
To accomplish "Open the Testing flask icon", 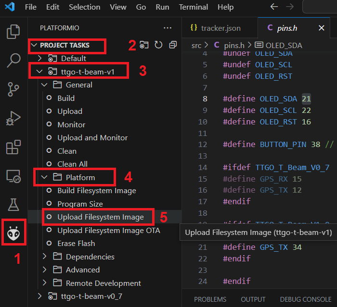I will [x=13, y=205].
